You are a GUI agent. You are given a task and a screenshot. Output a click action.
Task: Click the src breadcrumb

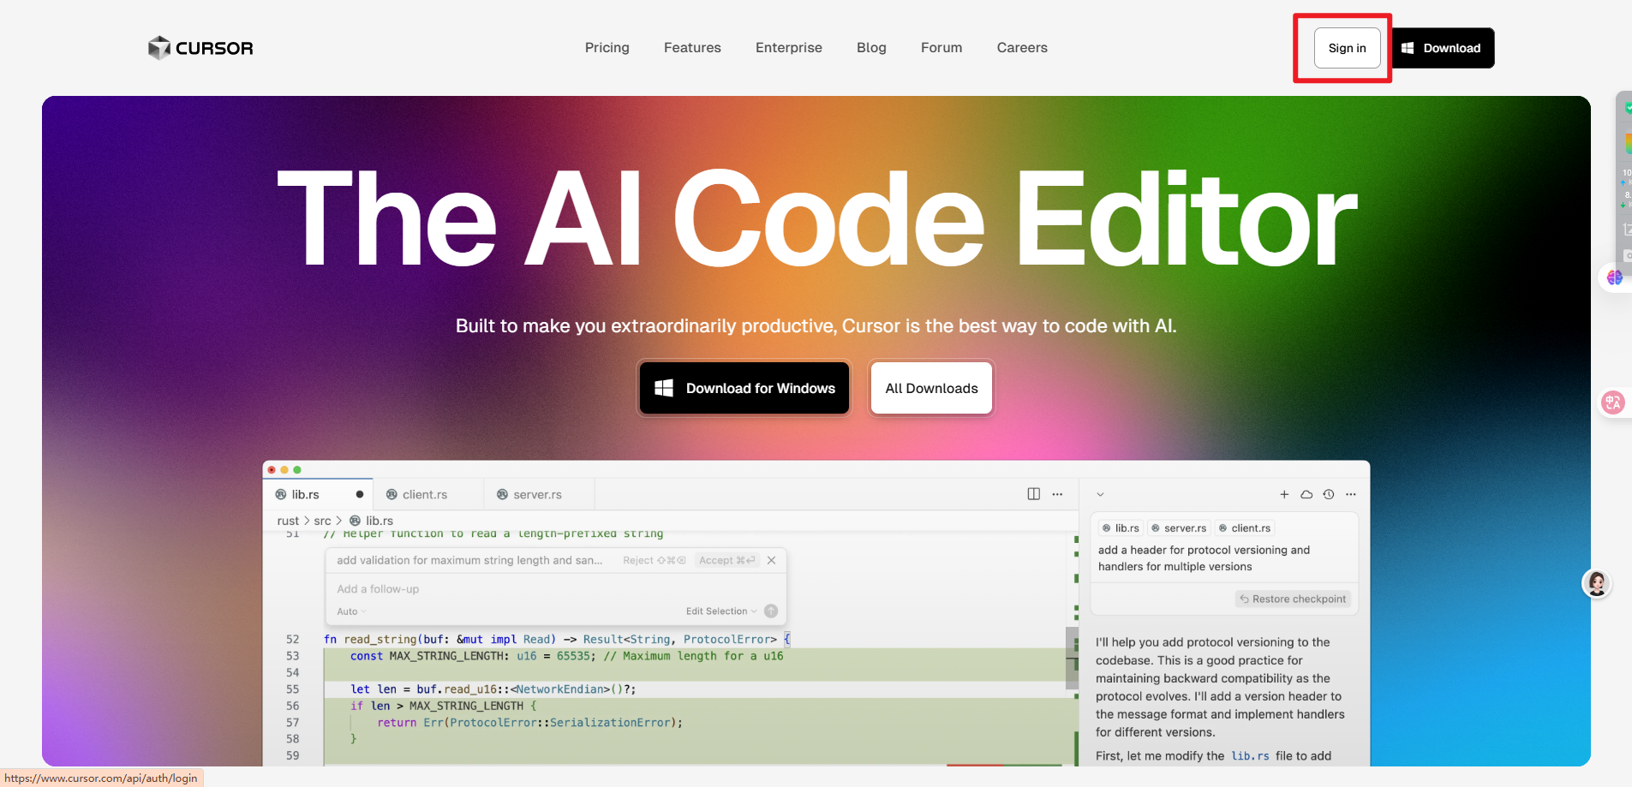click(322, 521)
